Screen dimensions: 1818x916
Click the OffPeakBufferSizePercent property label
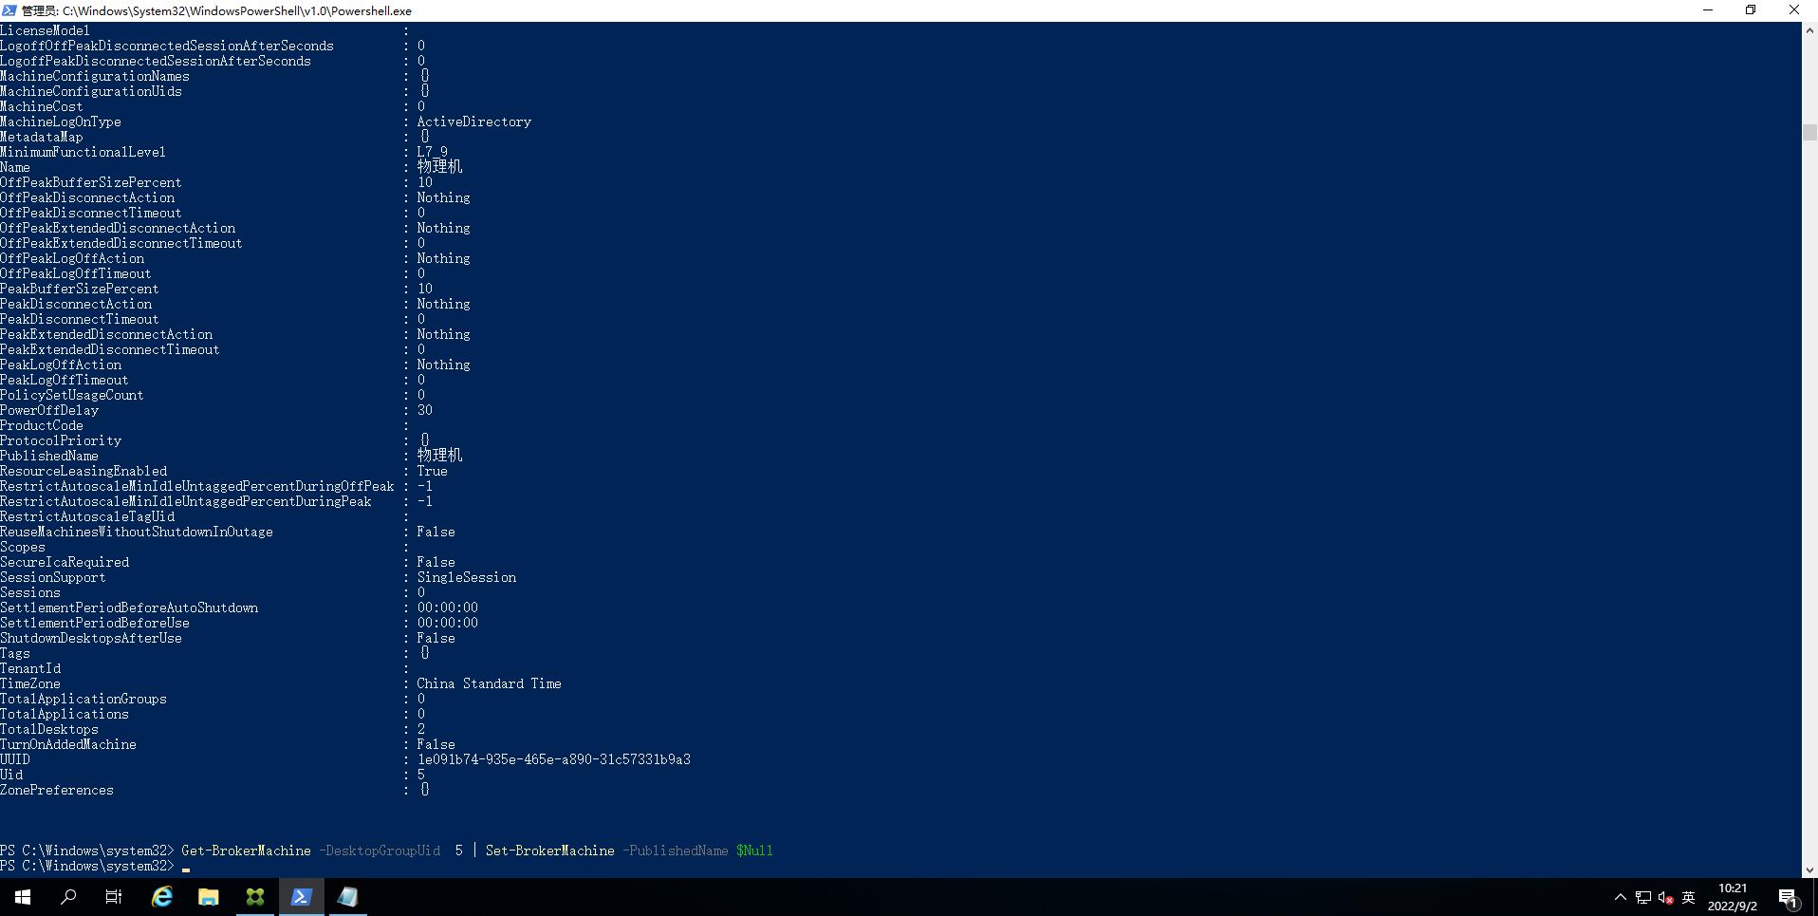[91, 182]
